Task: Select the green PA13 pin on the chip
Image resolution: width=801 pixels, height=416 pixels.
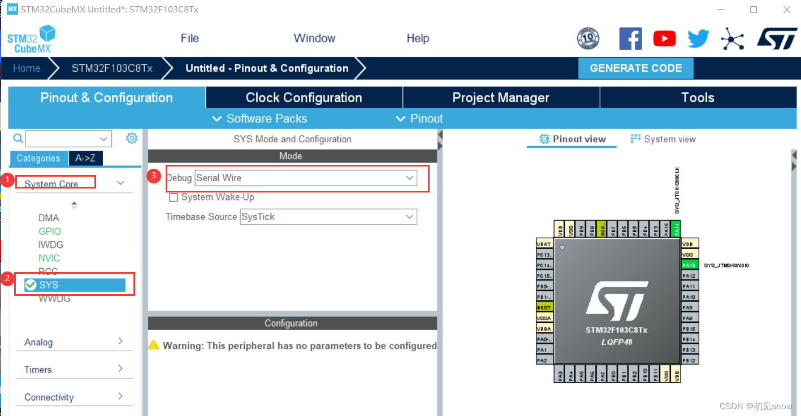Action: pyautogui.click(x=690, y=265)
